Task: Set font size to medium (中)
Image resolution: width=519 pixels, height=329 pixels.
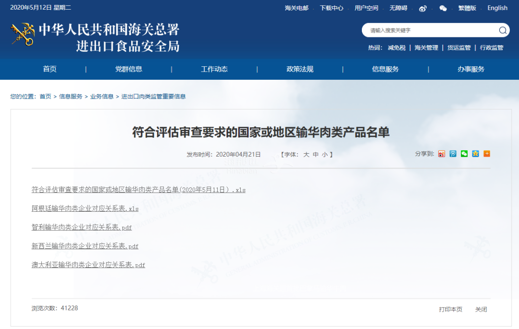Action: tap(316, 155)
